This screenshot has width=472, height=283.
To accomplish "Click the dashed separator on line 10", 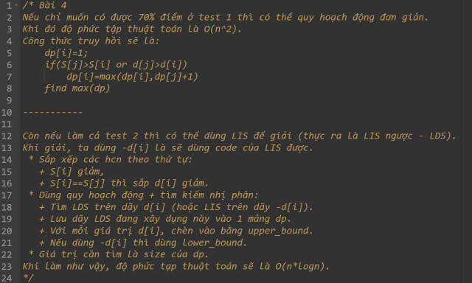I will 52,113.
